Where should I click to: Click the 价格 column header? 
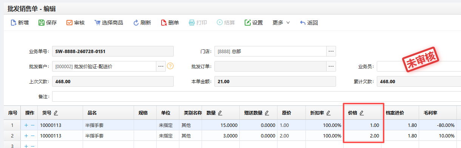[363, 113]
